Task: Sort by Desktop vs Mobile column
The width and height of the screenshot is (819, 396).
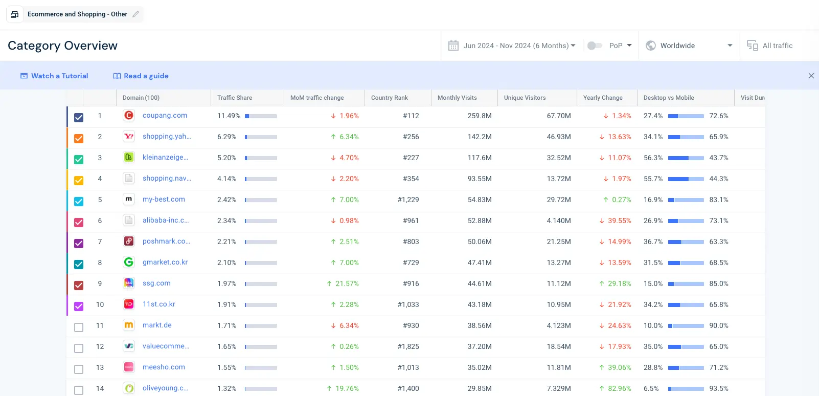Action: tap(669, 98)
